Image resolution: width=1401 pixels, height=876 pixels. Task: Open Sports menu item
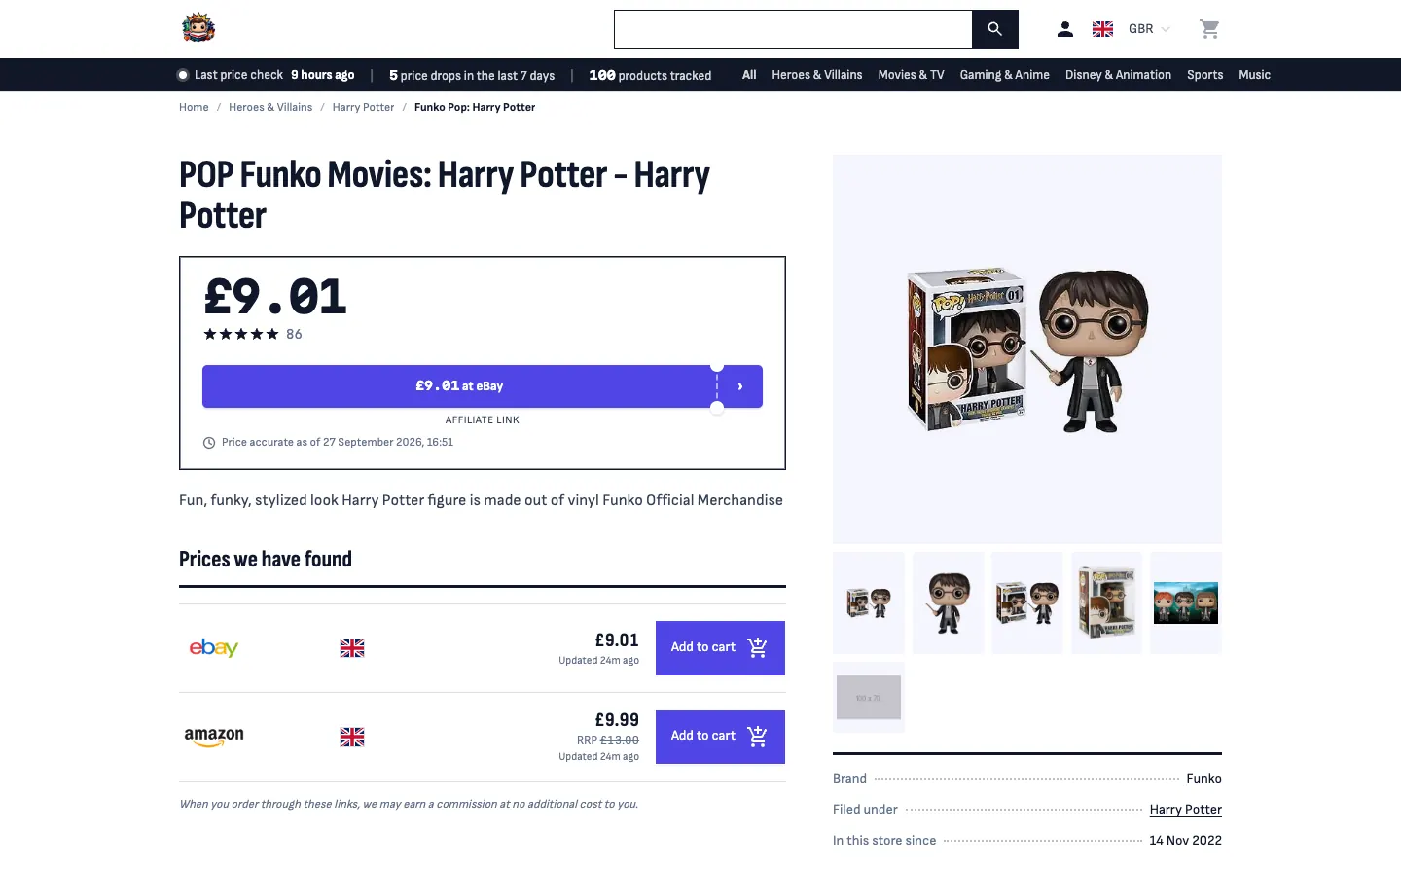pos(1204,75)
